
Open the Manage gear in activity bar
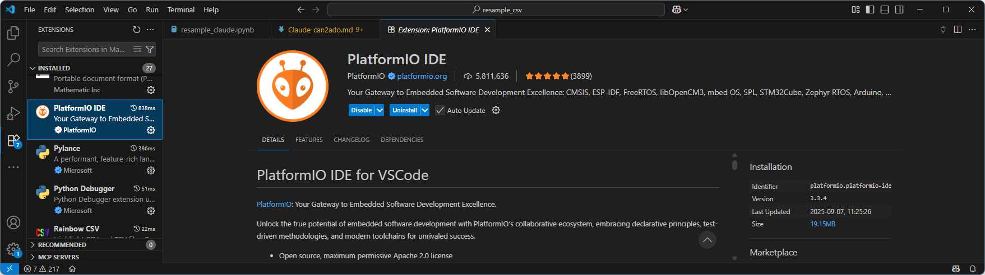[x=13, y=249]
